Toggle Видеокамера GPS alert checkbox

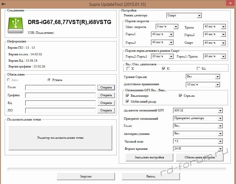[127, 96]
